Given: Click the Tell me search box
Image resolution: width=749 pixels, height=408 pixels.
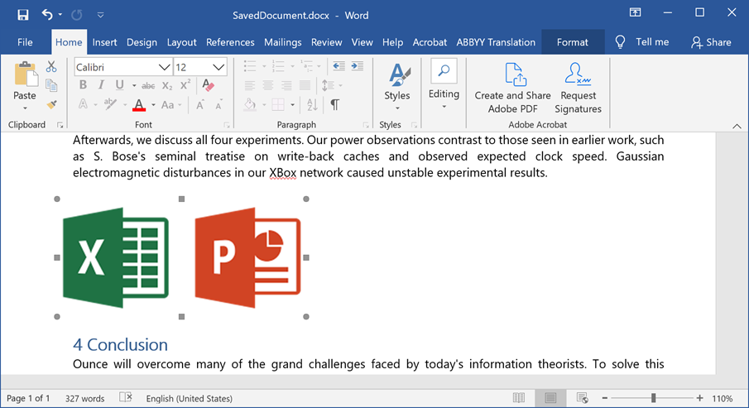Looking at the screenshot, I should 642,42.
